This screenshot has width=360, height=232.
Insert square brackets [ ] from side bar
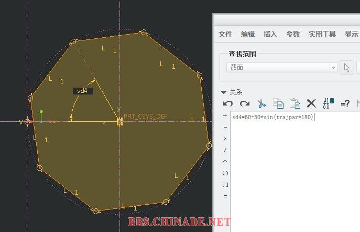(225, 185)
